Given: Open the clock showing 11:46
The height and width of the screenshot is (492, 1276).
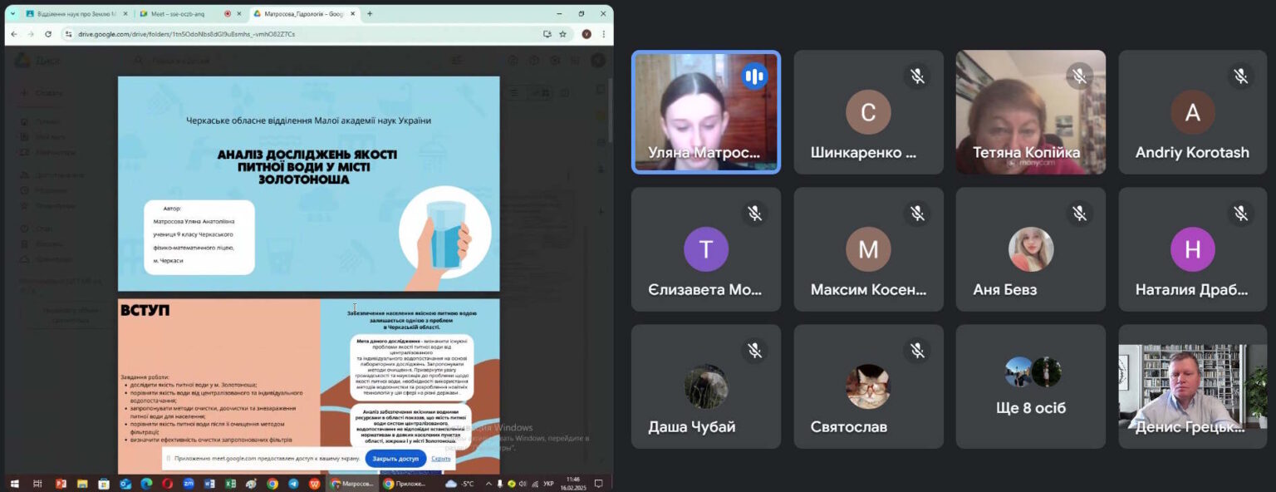Looking at the screenshot, I should 573,484.
